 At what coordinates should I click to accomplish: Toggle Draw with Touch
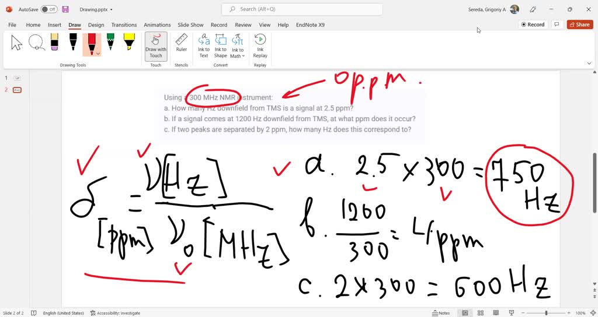[155, 46]
